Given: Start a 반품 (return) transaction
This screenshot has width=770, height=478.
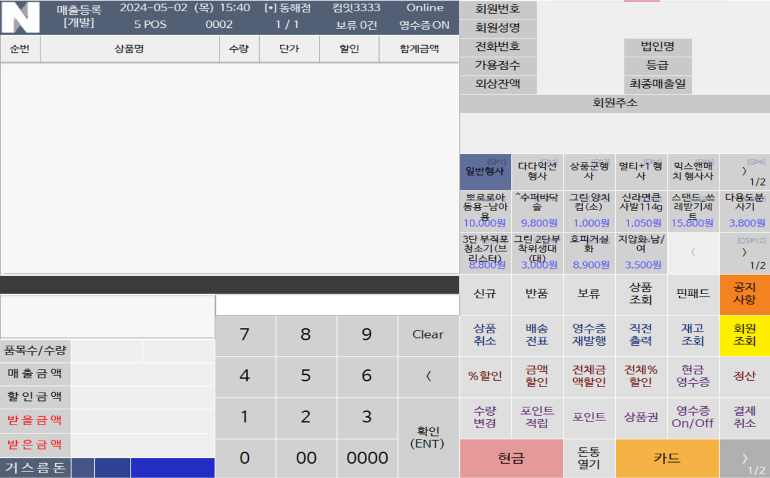Looking at the screenshot, I should click(537, 294).
